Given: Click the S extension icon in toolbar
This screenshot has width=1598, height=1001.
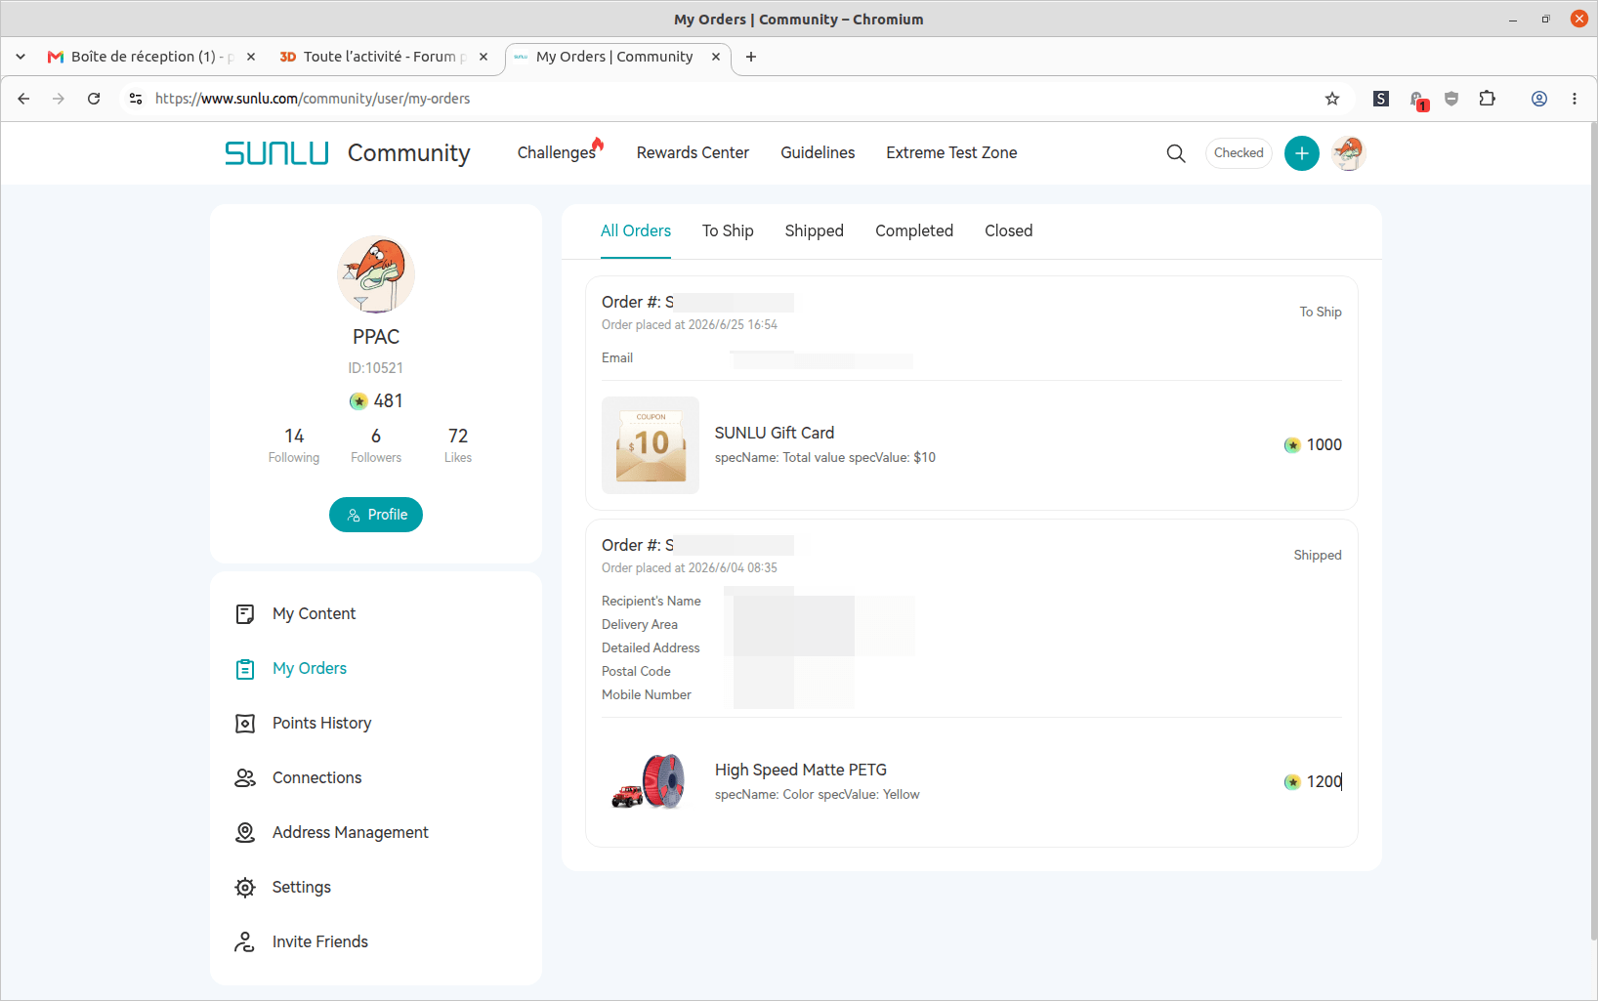Looking at the screenshot, I should pos(1381,99).
